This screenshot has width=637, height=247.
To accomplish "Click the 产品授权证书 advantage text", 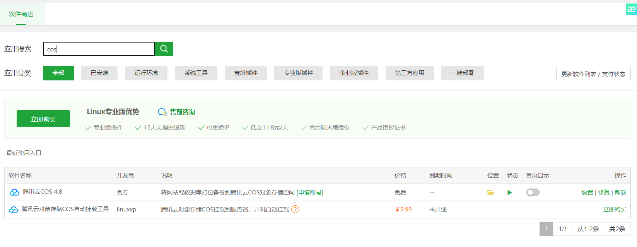I will 388,128.
